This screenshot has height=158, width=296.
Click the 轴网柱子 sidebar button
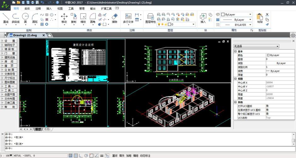[x=9, y=45]
